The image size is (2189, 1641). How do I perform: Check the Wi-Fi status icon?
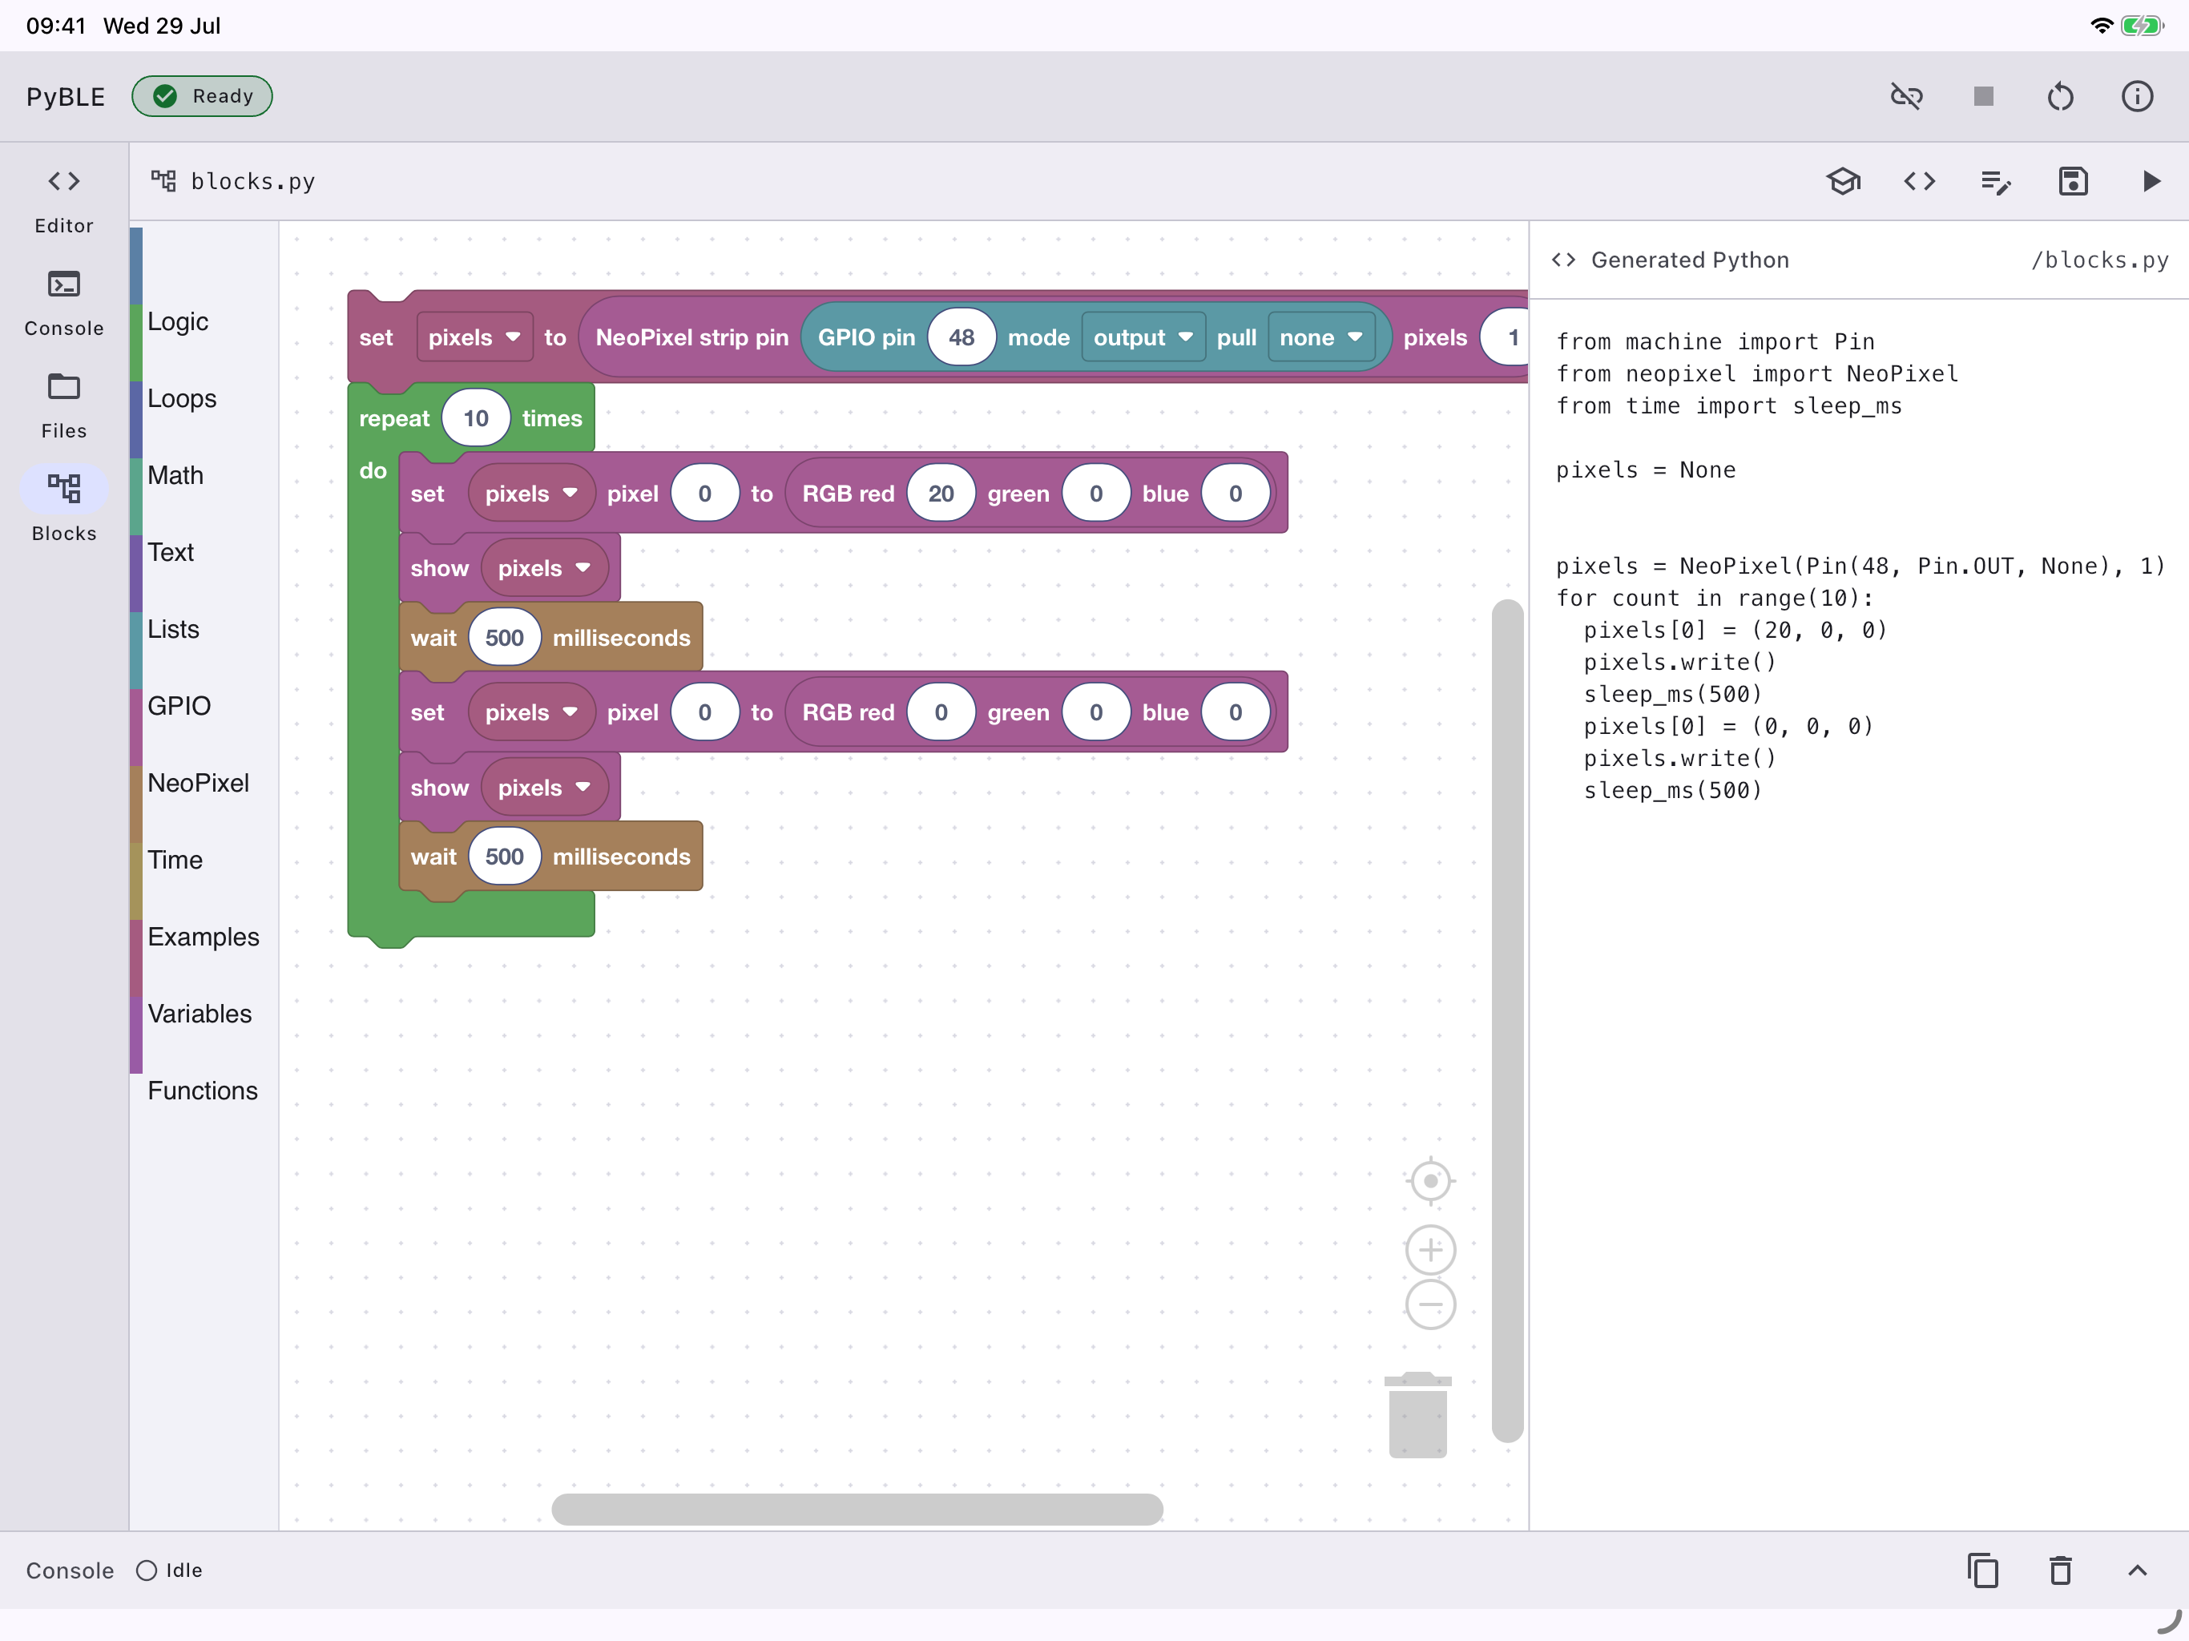point(2101,26)
